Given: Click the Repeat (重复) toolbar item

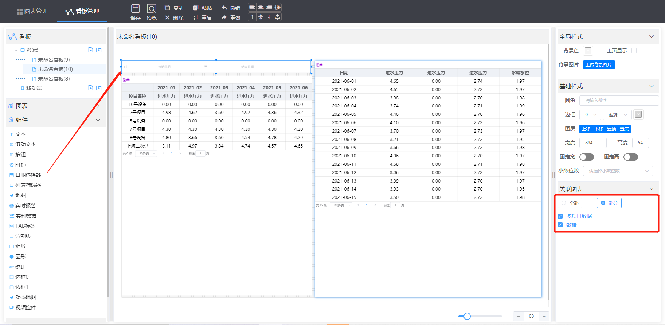Looking at the screenshot, I should pyautogui.click(x=203, y=17).
